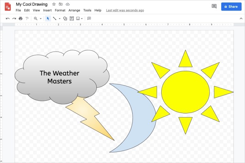Viewport: 245px width, 163px height.
Task: Click the blue Share button
Action: pos(231,6)
